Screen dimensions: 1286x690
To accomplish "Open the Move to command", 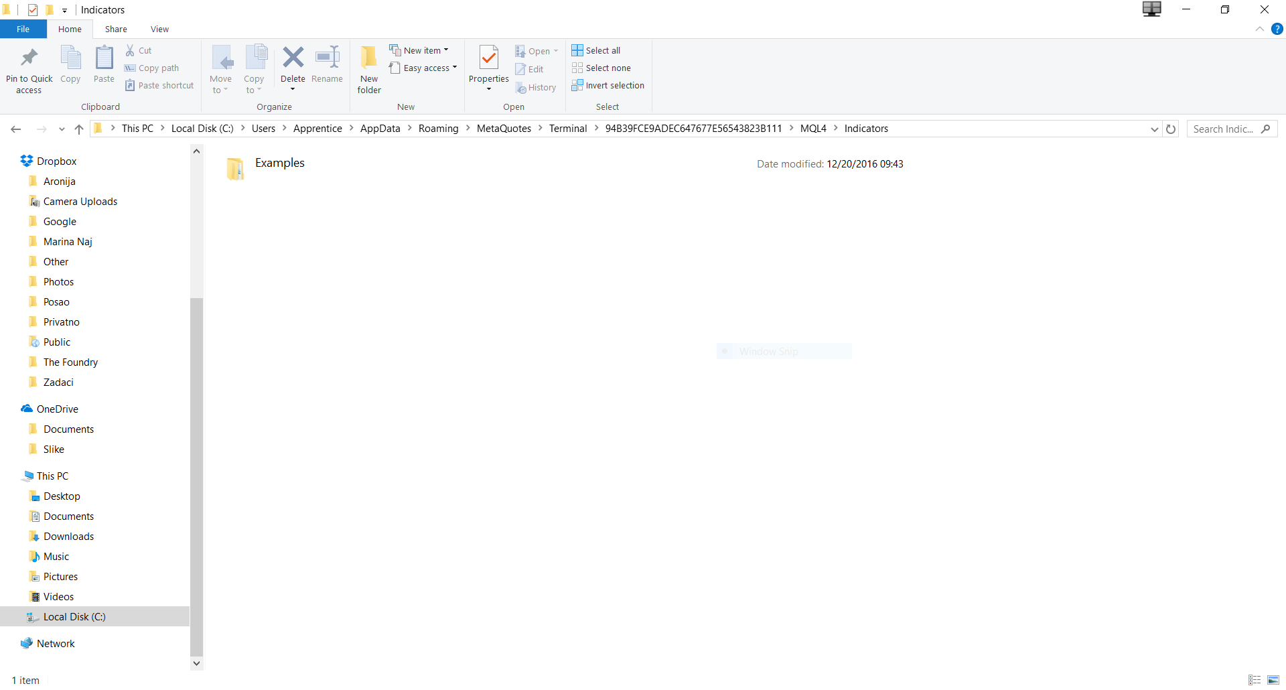I will coord(220,70).
